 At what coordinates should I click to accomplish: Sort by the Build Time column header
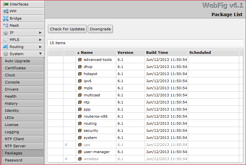pos(166,53)
